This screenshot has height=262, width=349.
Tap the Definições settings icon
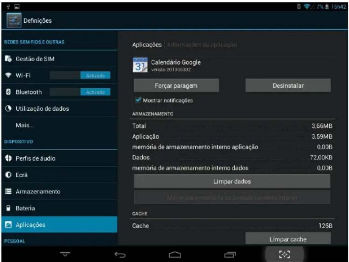point(14,20)
